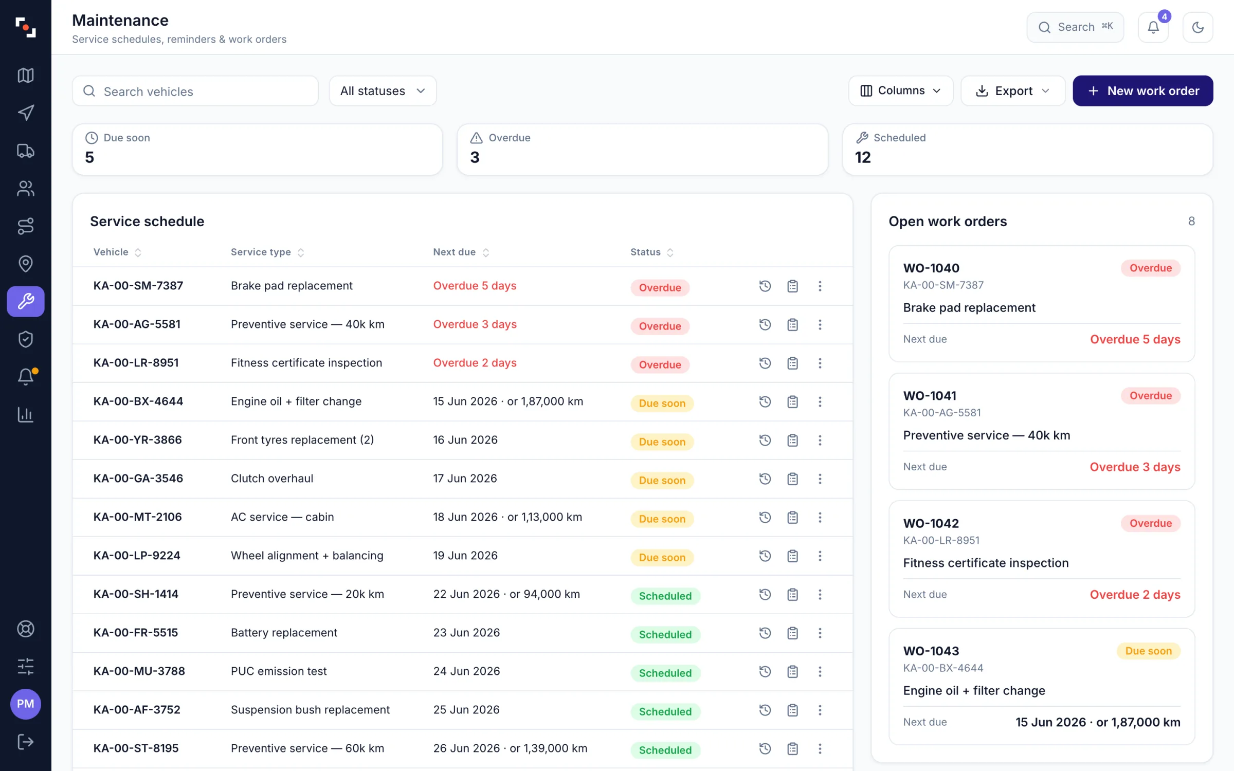Open the map view sidebar icon
Screen dimensions: 1234x771
coord(25,76)
